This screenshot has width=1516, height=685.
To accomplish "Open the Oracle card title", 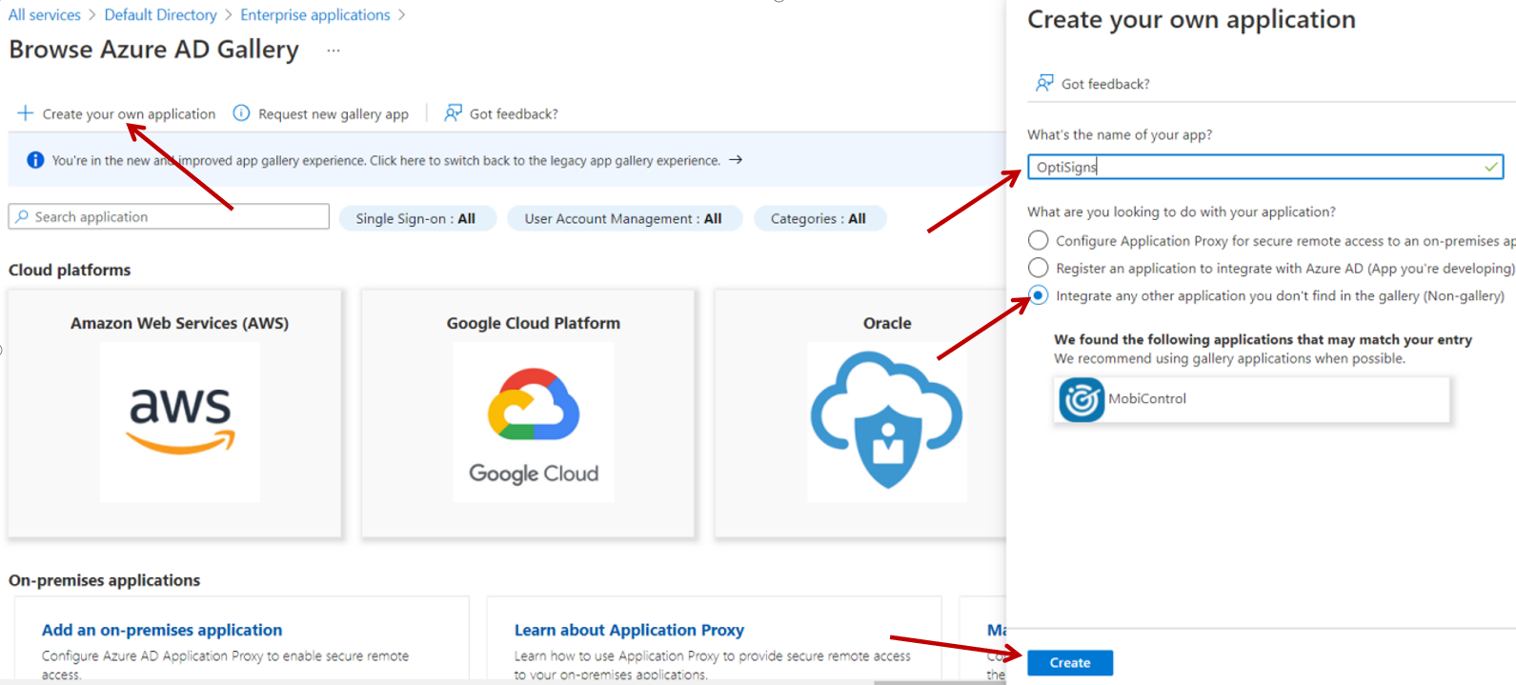I will click(887, 323).
